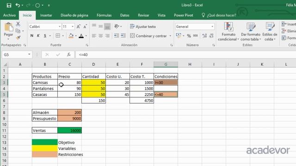The width and height of the screenshot is (296, 166).
Task: Save the workbook with the disk icon
Action: (x=9, y=5)
